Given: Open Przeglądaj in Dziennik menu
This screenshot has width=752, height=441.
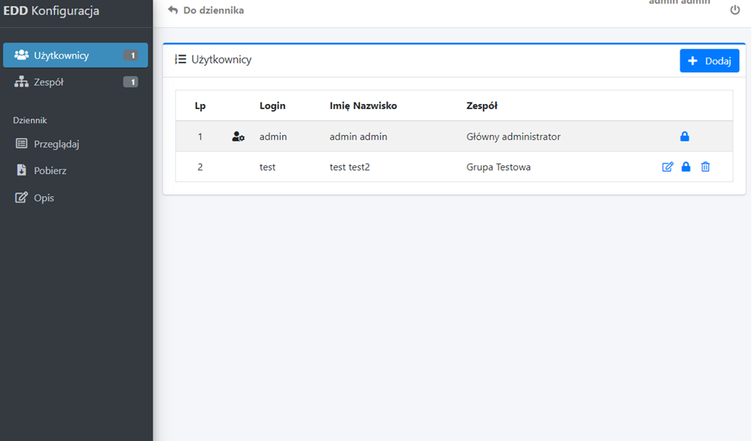Looking at the screenshot, I should click(56, 144).
